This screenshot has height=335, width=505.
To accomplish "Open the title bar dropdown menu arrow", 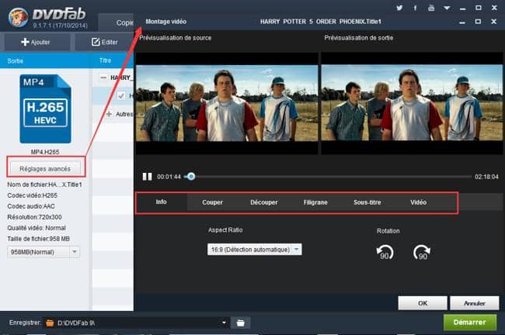I will click(x=447, y=8).
